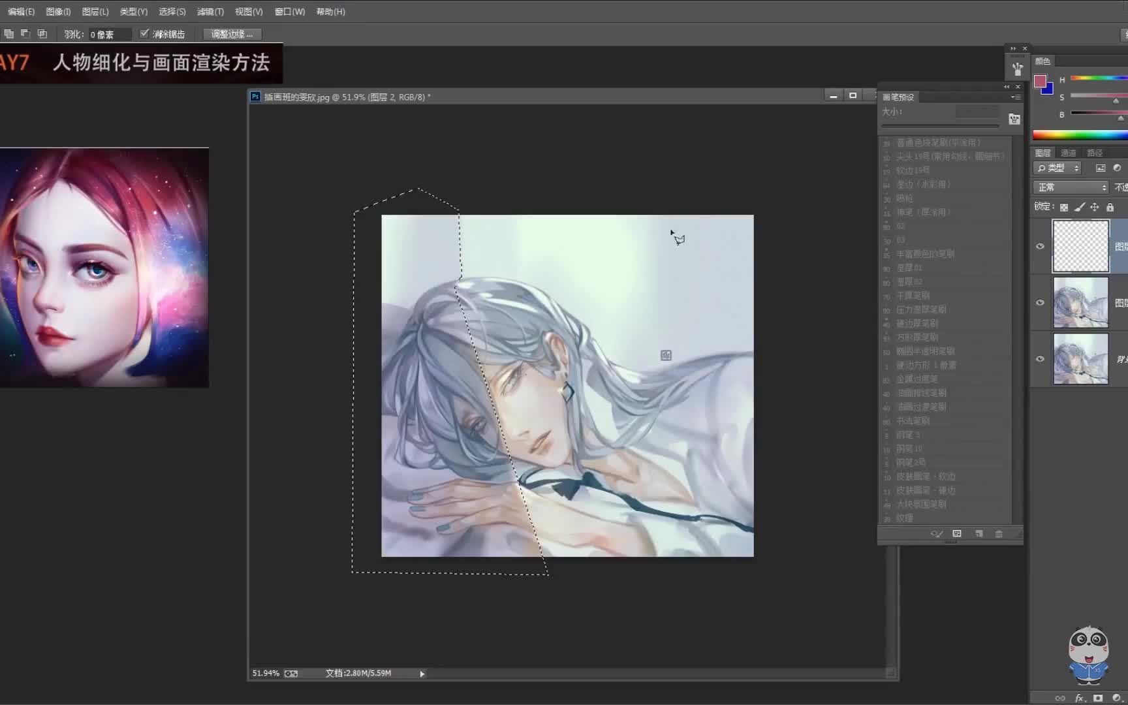Open the 图像(I) menu
1128x705 pixels.
(x=58, y=12)
